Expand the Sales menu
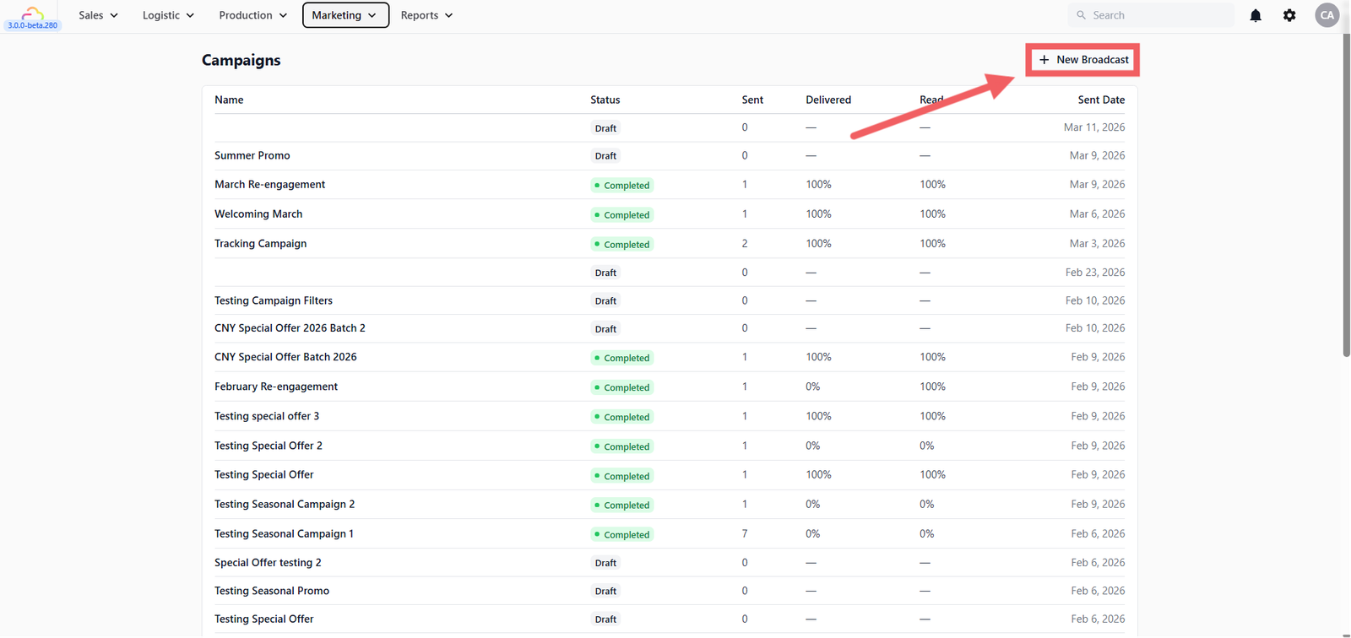 click(99, 15)
